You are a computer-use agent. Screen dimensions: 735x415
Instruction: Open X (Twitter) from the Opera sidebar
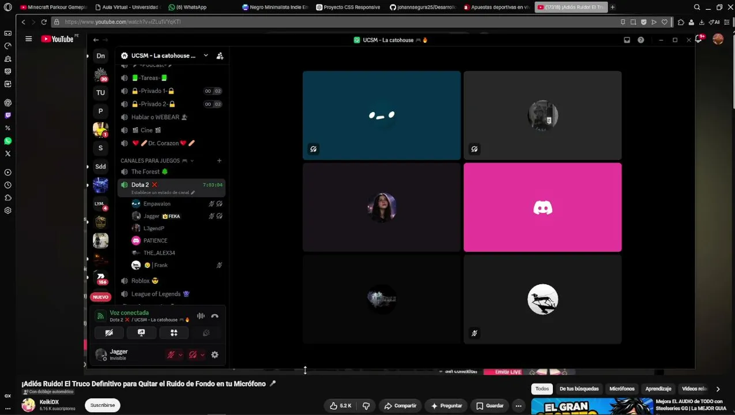pos(7,153)
